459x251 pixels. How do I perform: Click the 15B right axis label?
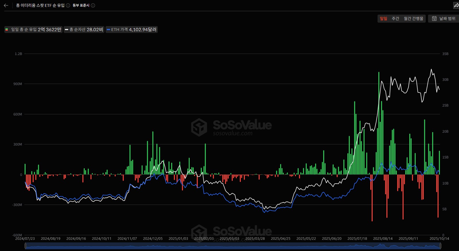click(x=445, y=157)
